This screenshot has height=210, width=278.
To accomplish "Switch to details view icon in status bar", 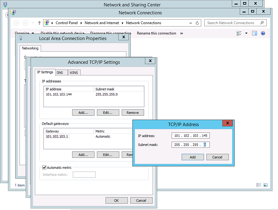I will [259, 185].
